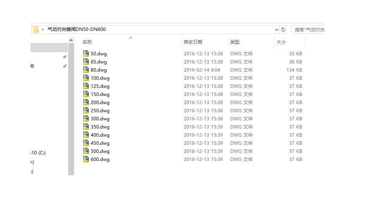
Task: Expand the breadcrumb chevron before folder name
Action: point(43,30)
